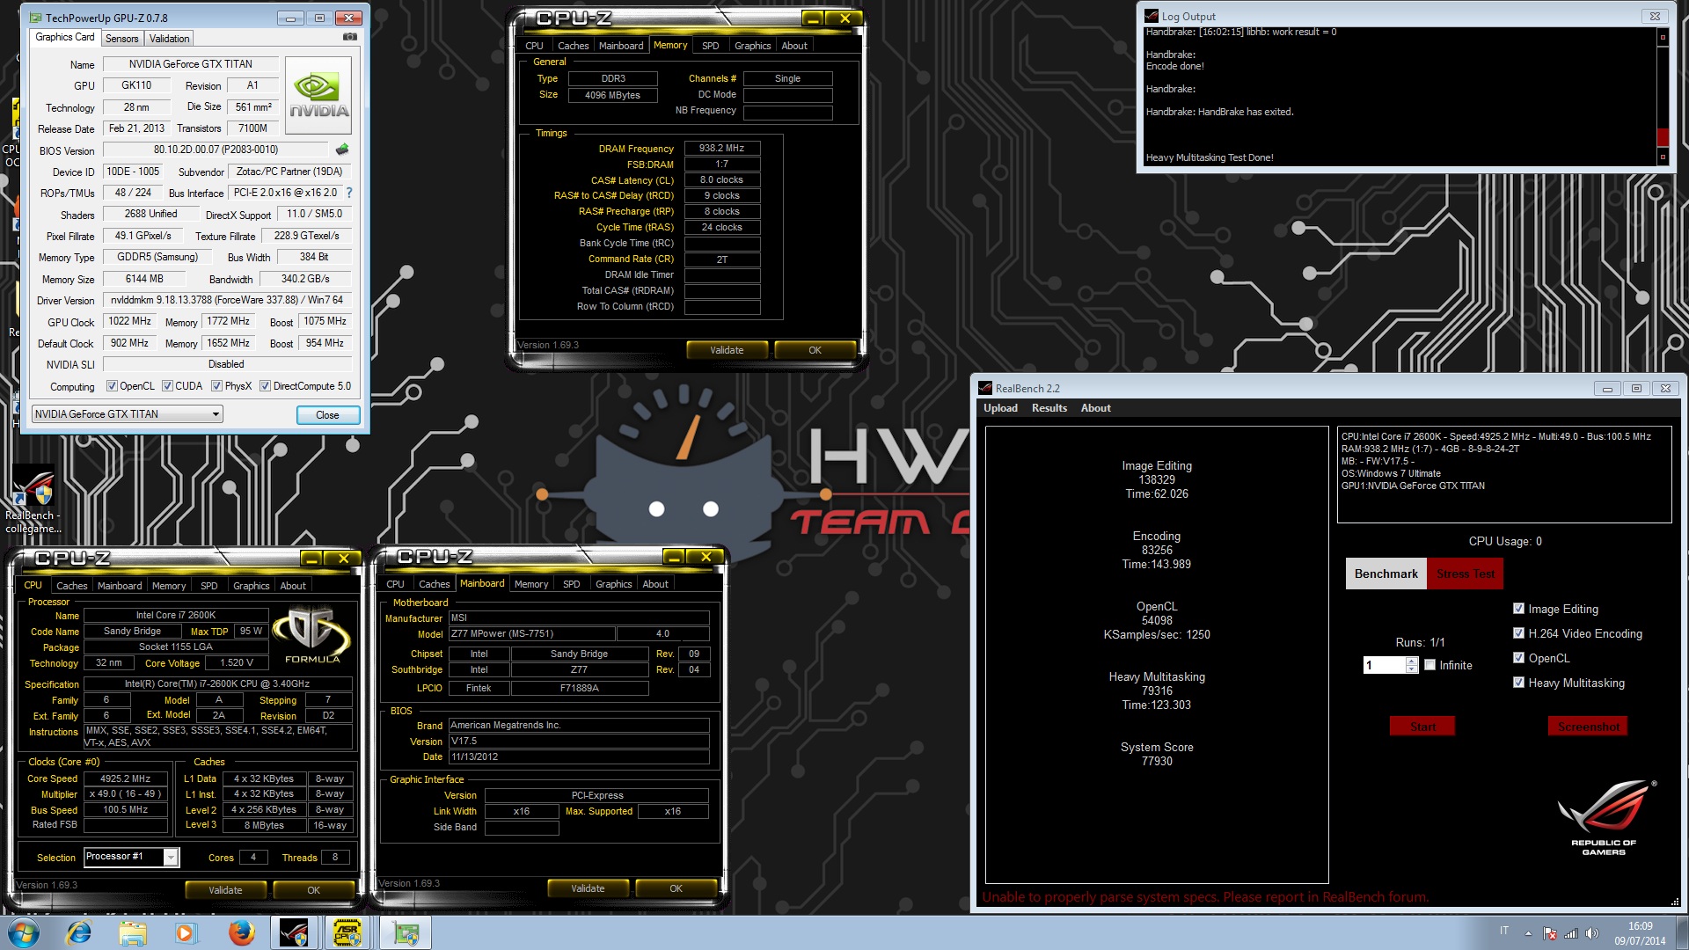Click the Log Output window title icon
The width and height of the screenshot is (1689, 950).
click(x=1152, y=16)
